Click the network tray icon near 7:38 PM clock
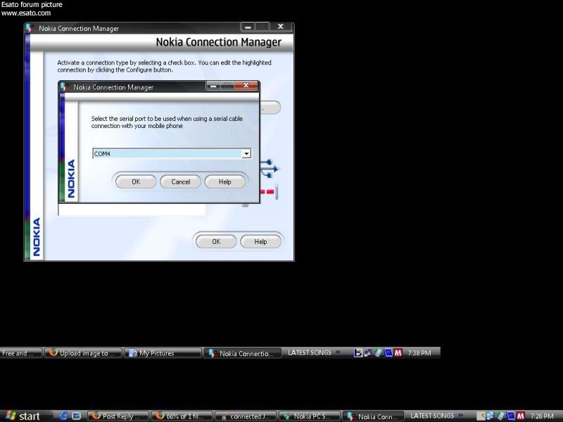 367,353
